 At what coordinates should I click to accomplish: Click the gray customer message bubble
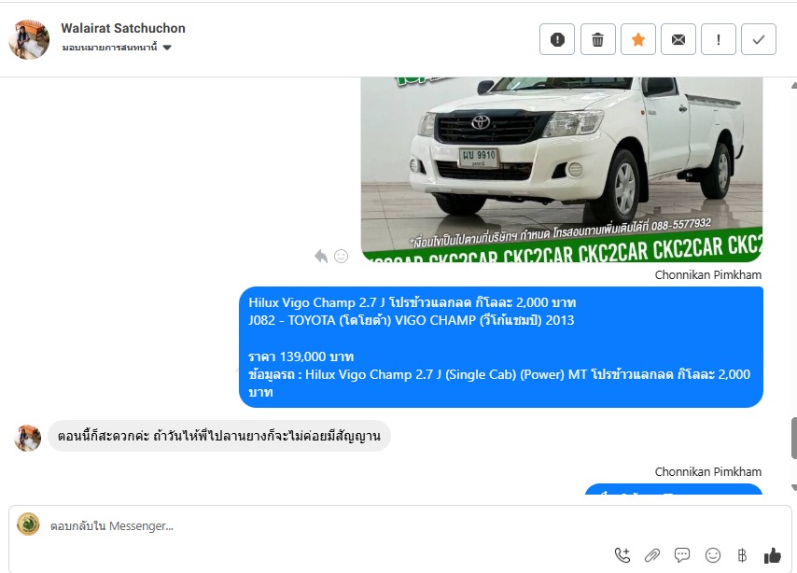tap(219, 436)
